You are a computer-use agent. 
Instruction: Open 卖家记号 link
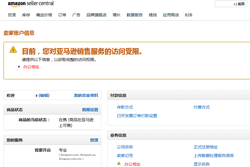tap(125, 156)
